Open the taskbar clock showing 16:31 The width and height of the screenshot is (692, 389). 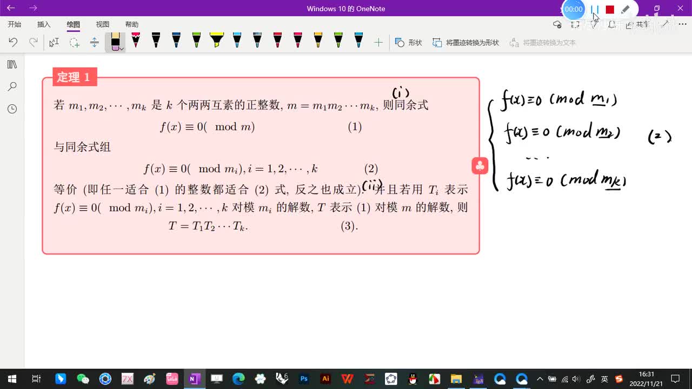[x=647, y=379]
